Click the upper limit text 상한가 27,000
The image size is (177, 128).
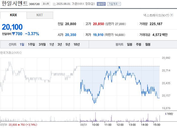115,24
